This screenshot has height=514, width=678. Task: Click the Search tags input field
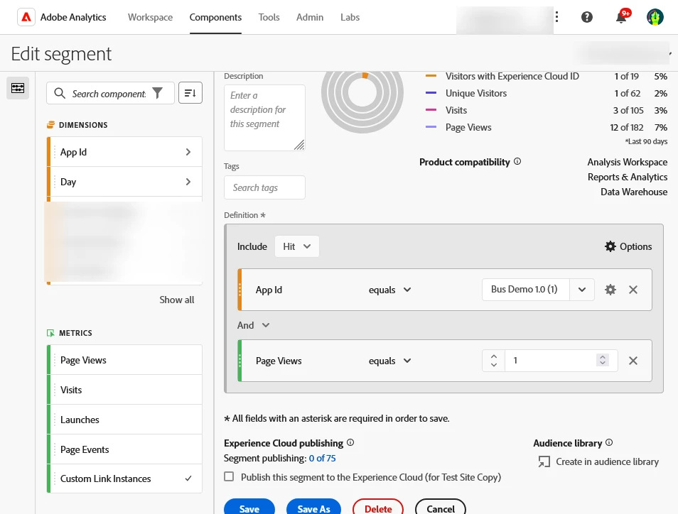264,187
